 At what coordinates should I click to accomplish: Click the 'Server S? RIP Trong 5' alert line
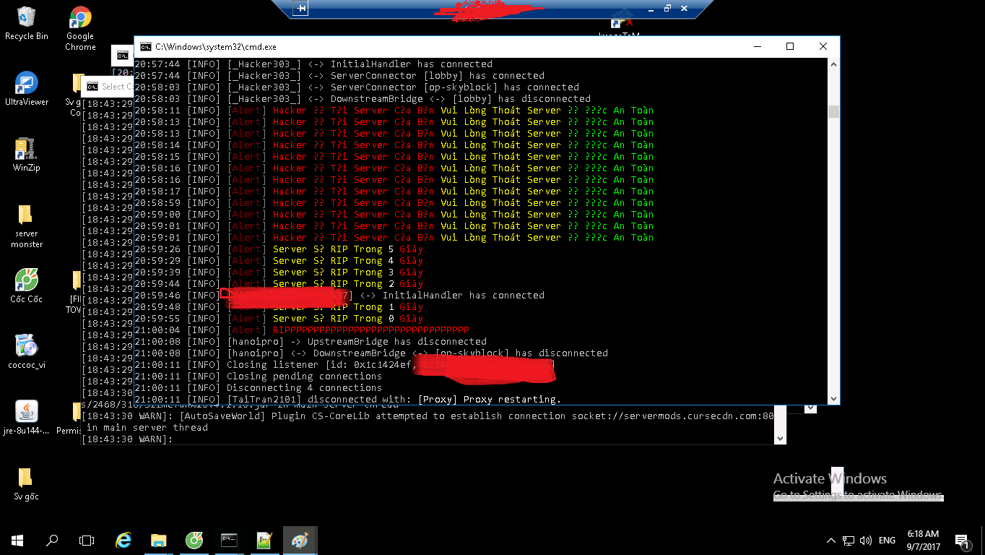(279, 249)
